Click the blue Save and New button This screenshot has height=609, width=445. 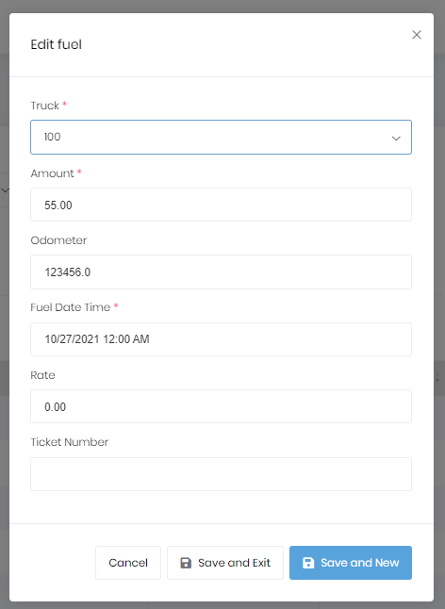point(351,563)
